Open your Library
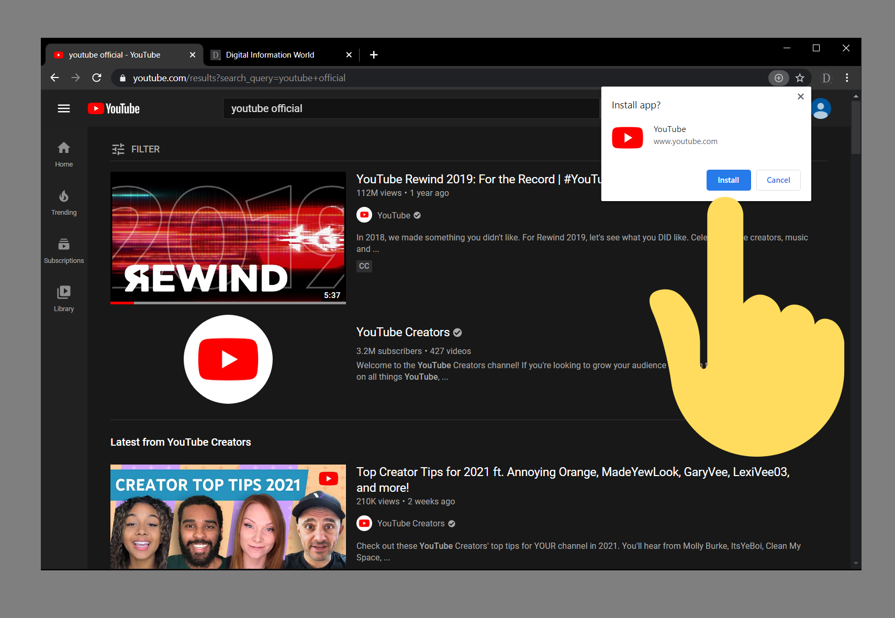This screenshot has width=895, height=618. click(63, 299)
